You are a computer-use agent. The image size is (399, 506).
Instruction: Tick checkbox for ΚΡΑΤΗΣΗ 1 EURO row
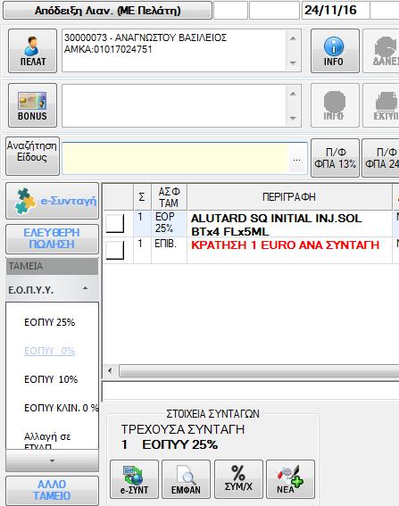pos(114,250)
